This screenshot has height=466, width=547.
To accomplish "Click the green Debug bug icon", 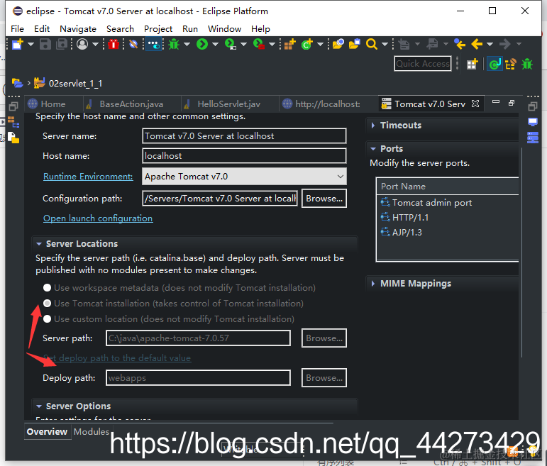I will pyautogui.click(x=173, y=44).
